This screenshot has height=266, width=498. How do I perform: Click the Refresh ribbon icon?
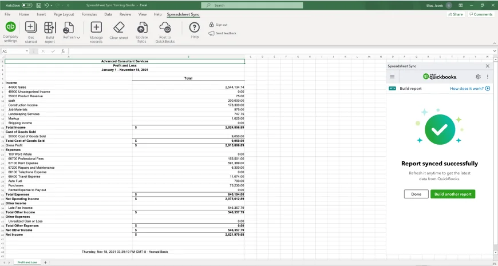click(68, 27)
